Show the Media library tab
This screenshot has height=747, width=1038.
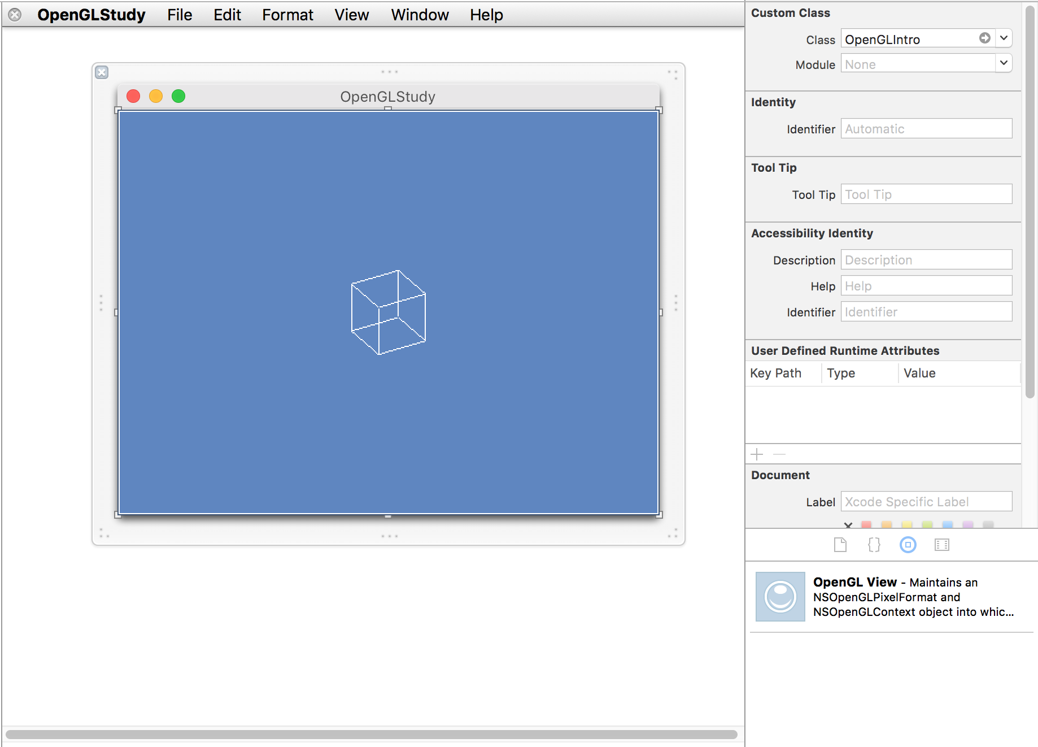(x=942, y=545)
